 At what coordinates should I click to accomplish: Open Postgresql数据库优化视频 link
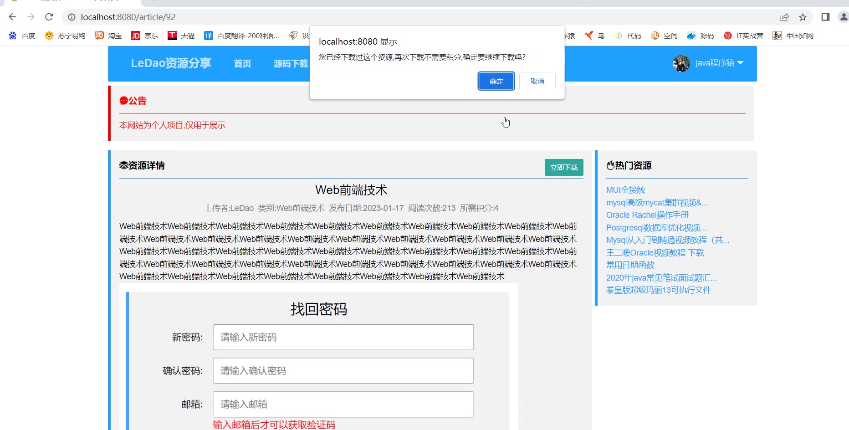tap(656, 227)
